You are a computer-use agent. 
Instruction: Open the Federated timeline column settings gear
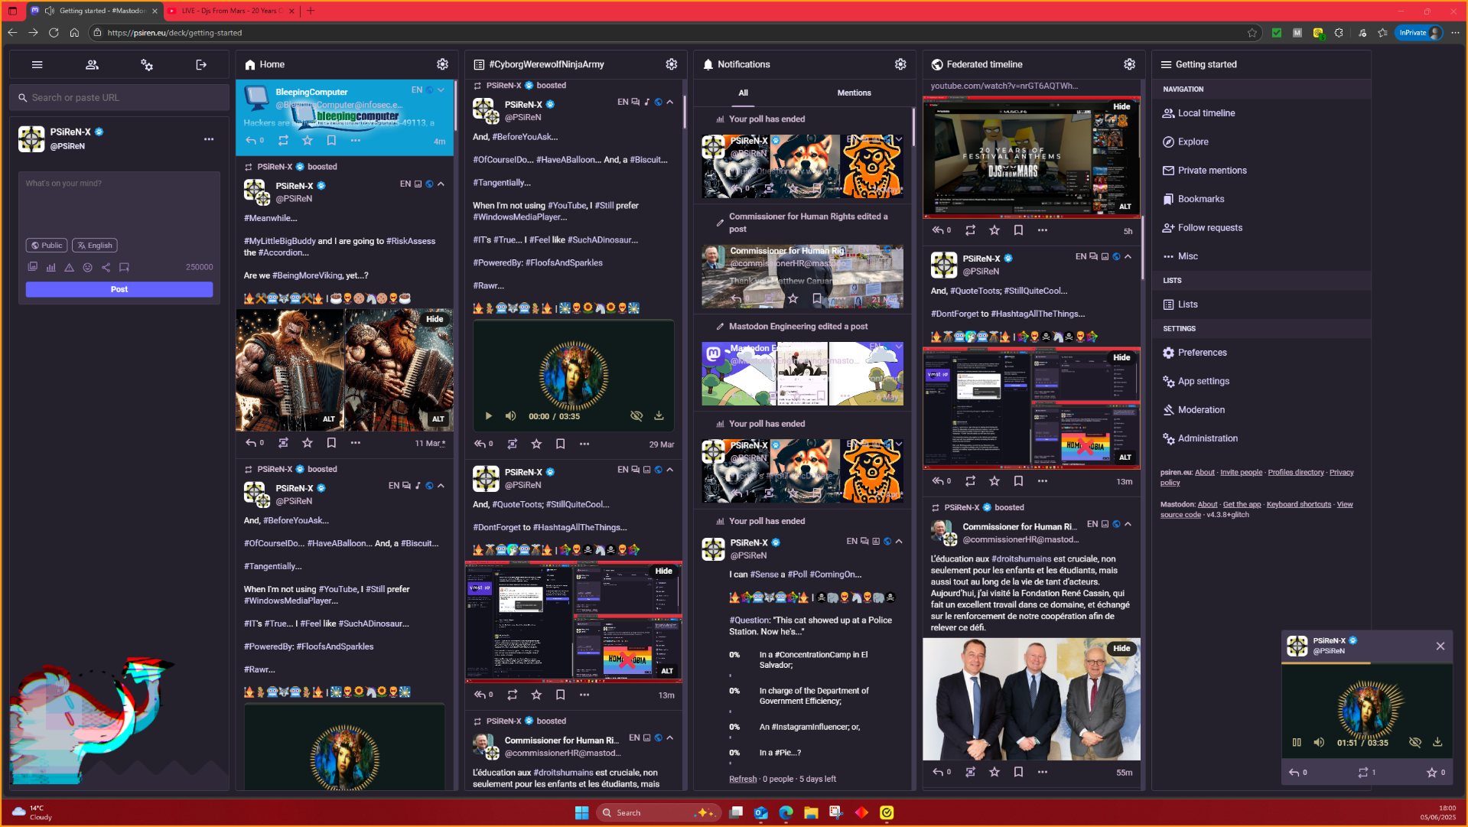tap(1129, 64)
